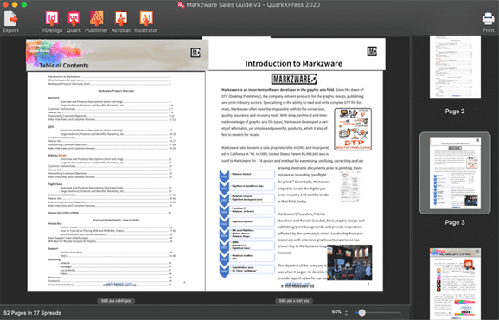Click right page size label 595 x 841
The width and height of the screenshot is (499, 320).
[294, 301]
